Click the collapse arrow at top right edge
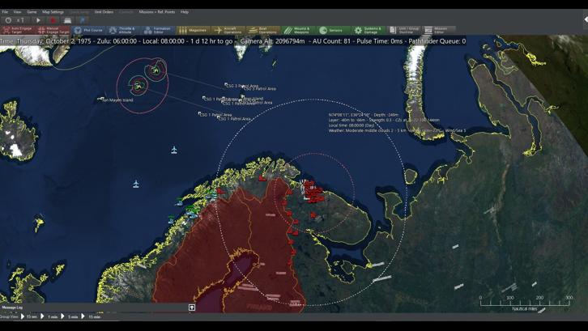The height and width of the screenshot is (331, 588). [x=586, y=19]
